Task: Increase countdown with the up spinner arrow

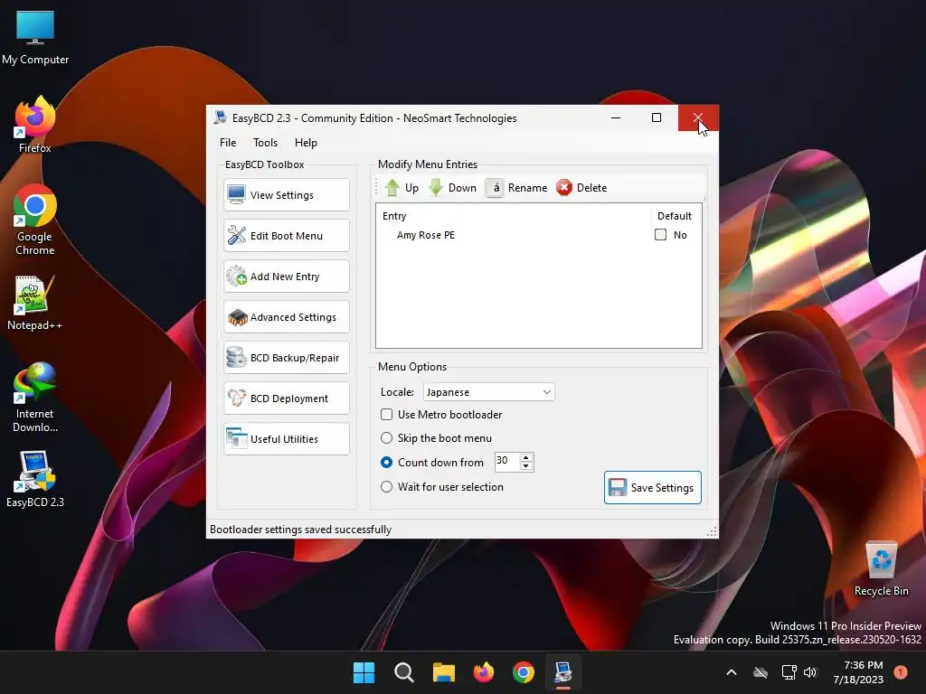Action: (526, 457)
